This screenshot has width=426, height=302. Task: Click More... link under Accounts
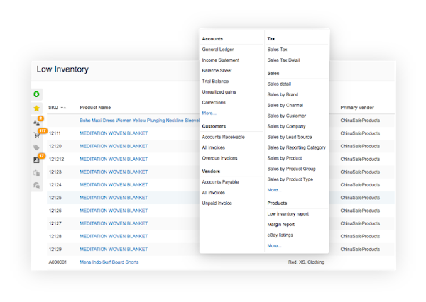(209, 113)
